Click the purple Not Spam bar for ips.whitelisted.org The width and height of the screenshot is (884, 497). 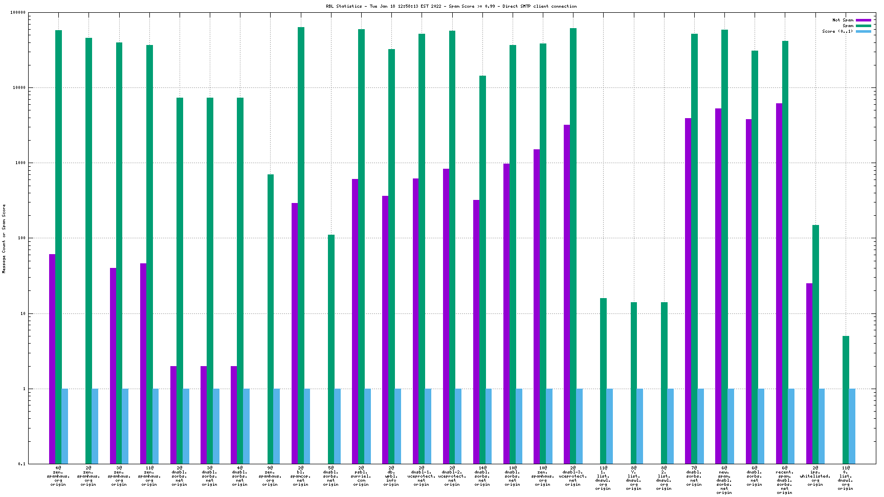pos(809,373)
